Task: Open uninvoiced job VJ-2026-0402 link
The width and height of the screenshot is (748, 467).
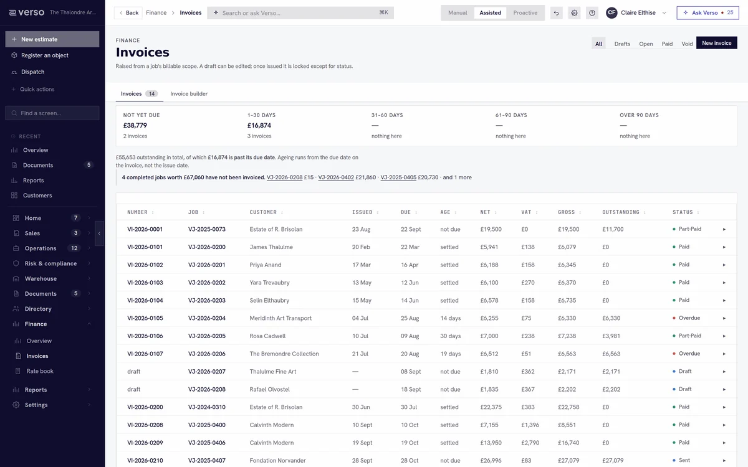Action: pyautogui.click(x=336, y=177)
